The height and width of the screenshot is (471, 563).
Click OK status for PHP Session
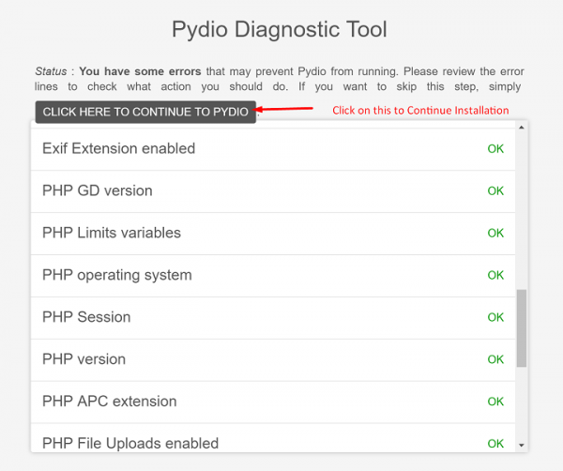(x=495, y=317)
